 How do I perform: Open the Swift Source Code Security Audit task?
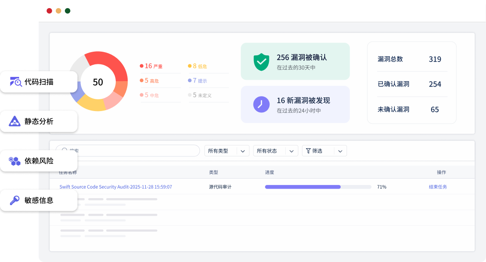[x=115, y=187]
